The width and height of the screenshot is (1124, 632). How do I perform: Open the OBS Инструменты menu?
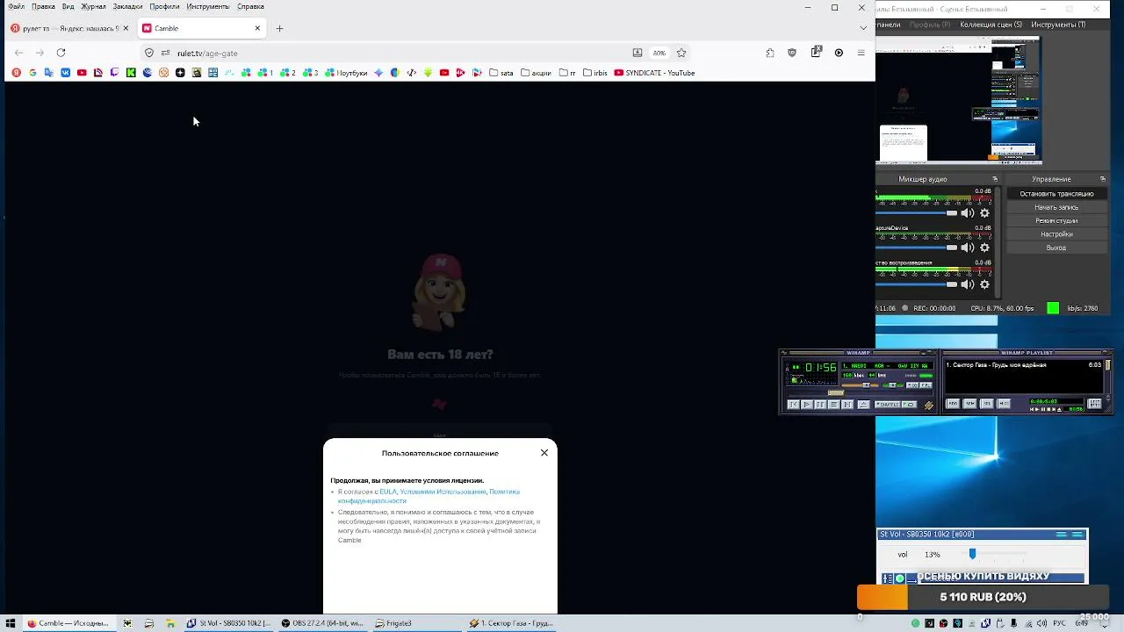coord(1058,25)
